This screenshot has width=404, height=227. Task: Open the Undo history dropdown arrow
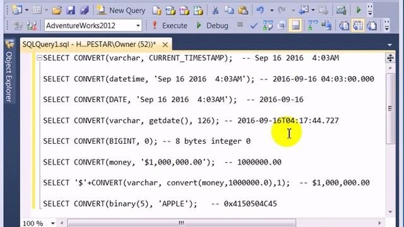(271, 10)
